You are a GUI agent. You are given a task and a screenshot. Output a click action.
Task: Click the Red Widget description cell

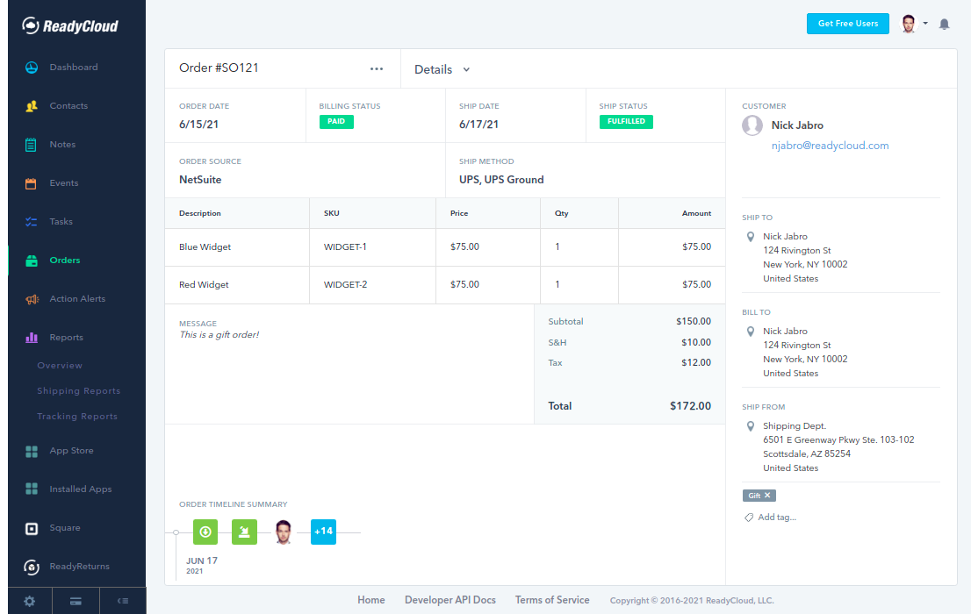pyautogui.click(x=237, y=285)
